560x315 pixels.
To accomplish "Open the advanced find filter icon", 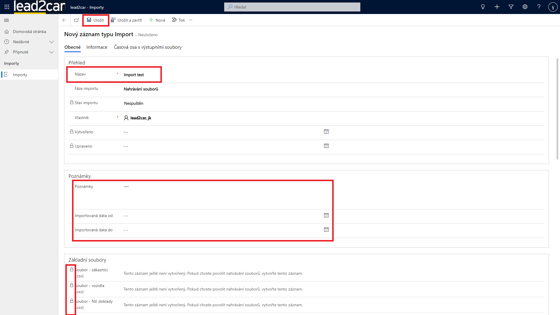I will [511, 7].
